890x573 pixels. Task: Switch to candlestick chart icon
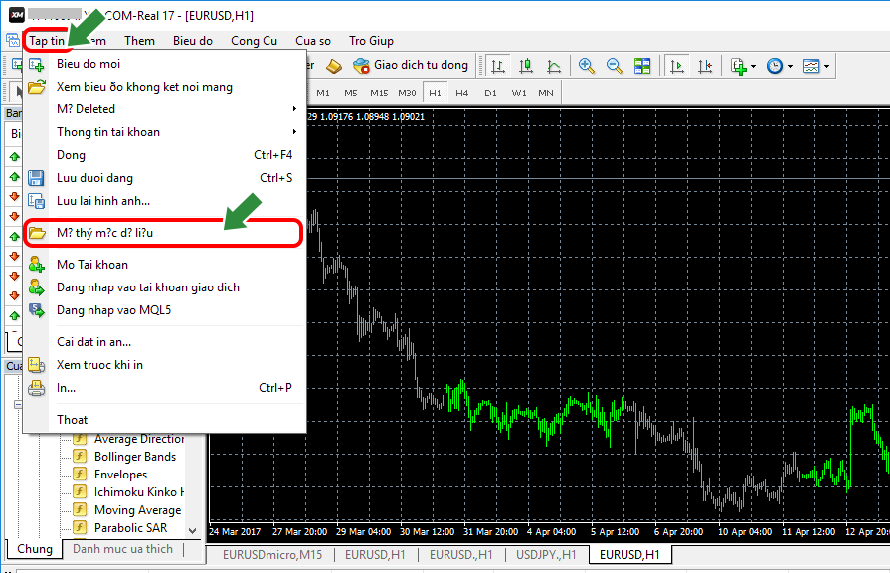tap(526, 66)
